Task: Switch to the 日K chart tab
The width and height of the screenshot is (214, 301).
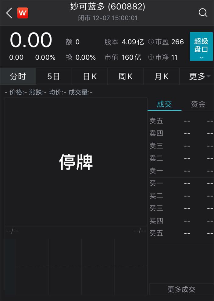Action: point(90,76)
